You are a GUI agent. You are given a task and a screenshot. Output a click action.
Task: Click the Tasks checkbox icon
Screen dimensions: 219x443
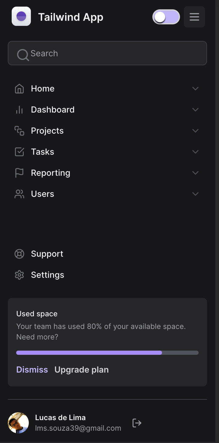point(19,152)
